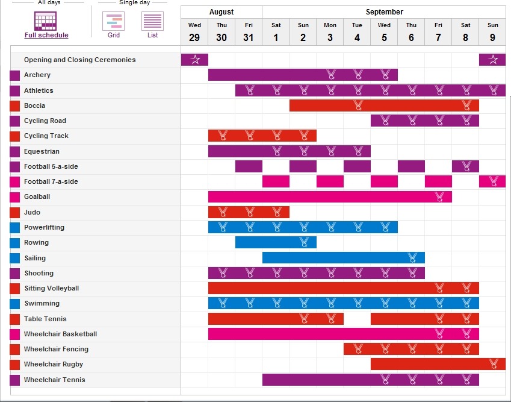Screen dimensions: 511x402
Task: Click the Powerlifting blue color swatch
Action: tap(14, 228)
